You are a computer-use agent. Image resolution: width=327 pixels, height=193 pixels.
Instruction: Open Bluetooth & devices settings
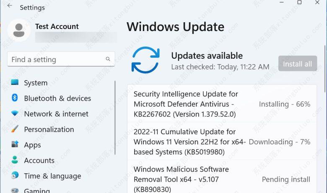click(57, 98)
